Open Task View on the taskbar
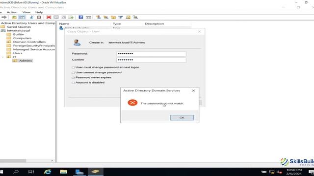This screenshot has height=176, width=314. tap(31, 172)
